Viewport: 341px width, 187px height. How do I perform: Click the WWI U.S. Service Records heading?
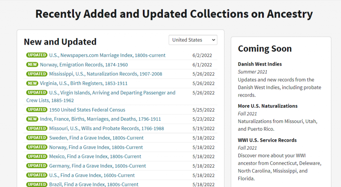tap(267, 140)
